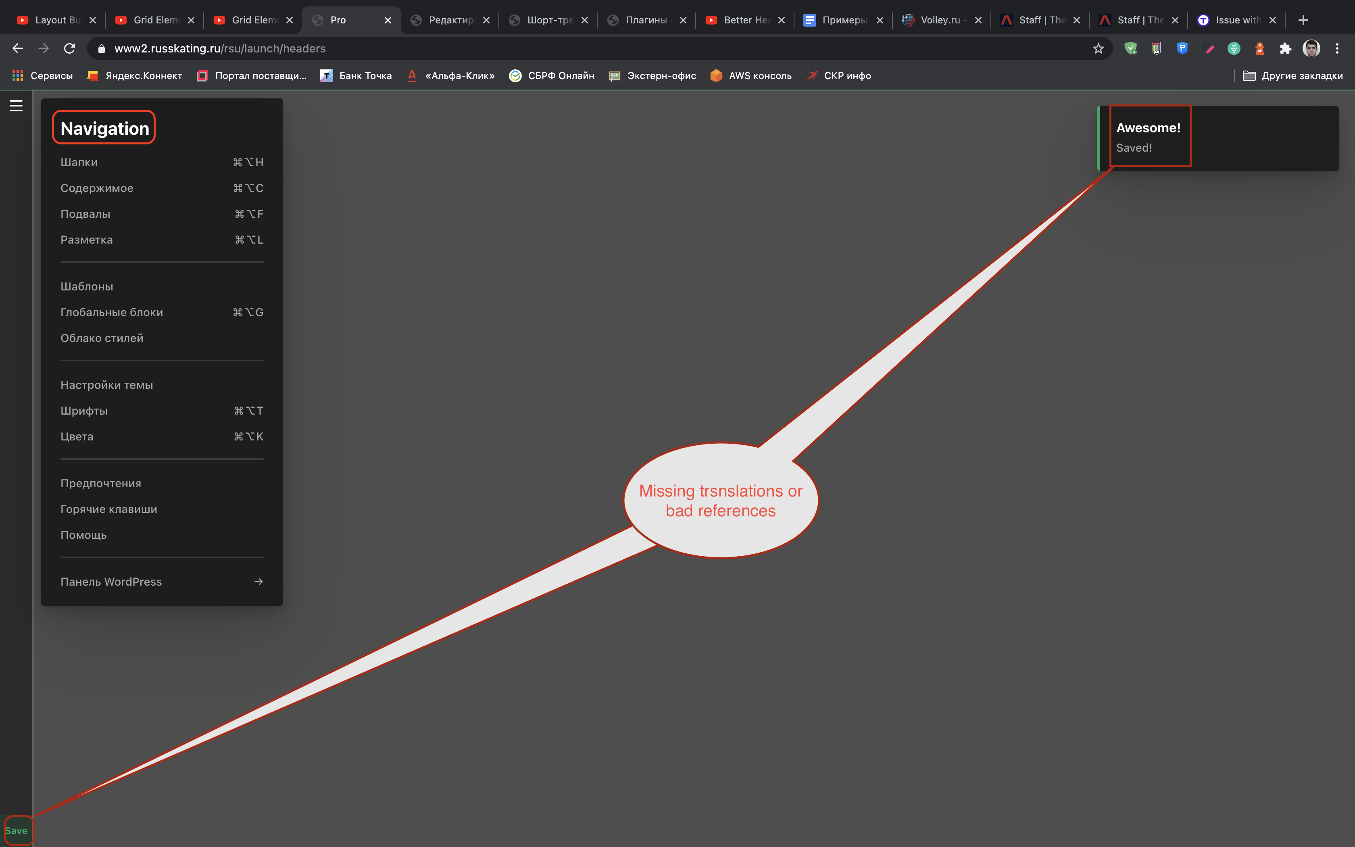Bookmark this page with the star icon
Image resolution: width=1355 pixels, height=847 pixels.
(x=1098, y=49)
